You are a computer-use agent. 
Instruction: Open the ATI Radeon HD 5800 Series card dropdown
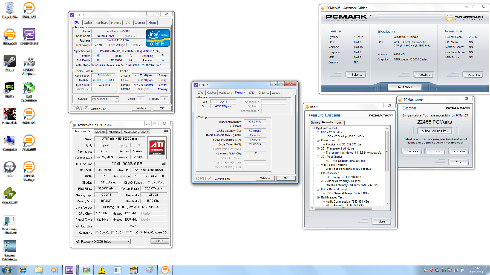(x=103, y=242)
